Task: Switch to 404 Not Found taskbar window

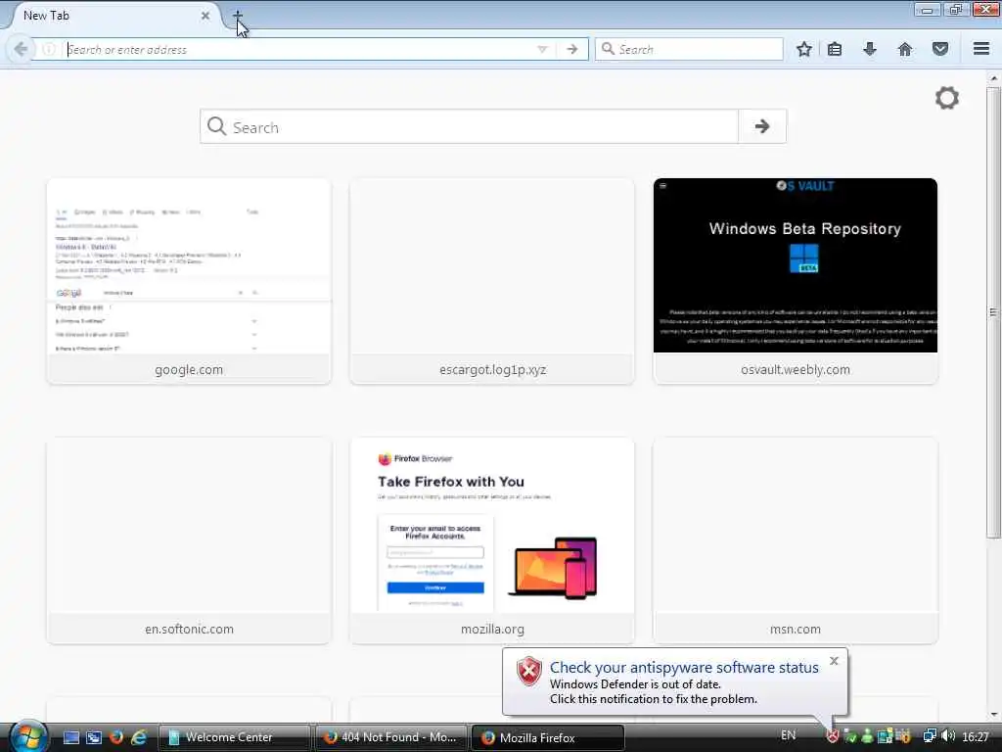Action: click(x=390, y=737)
